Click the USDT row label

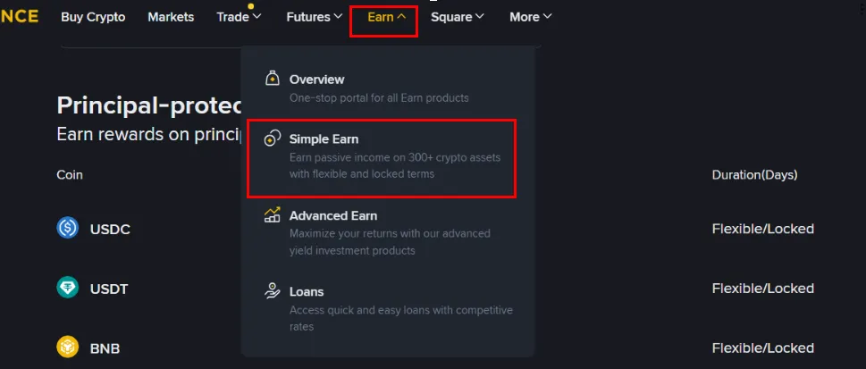point(109,289)
